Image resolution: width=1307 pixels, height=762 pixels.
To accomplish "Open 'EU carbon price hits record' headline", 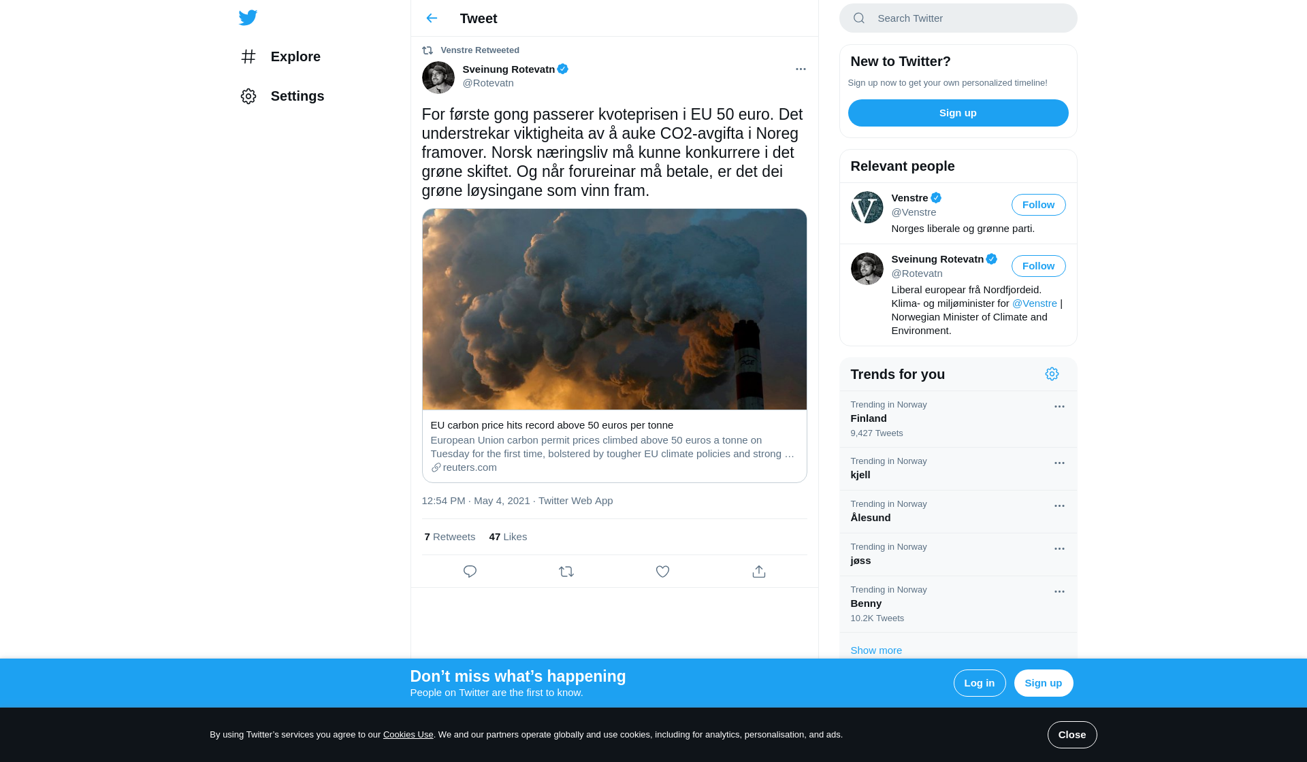I will (551, 425).
